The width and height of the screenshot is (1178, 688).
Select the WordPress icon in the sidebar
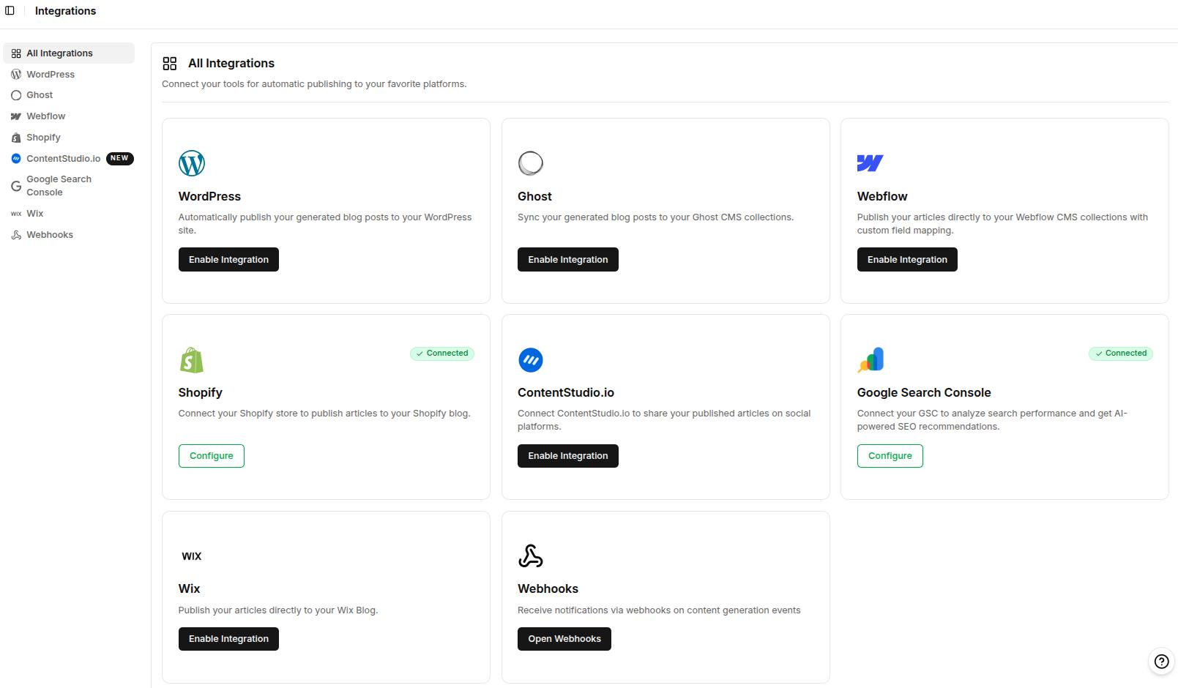pyautogui.click(x=16, y=74)
